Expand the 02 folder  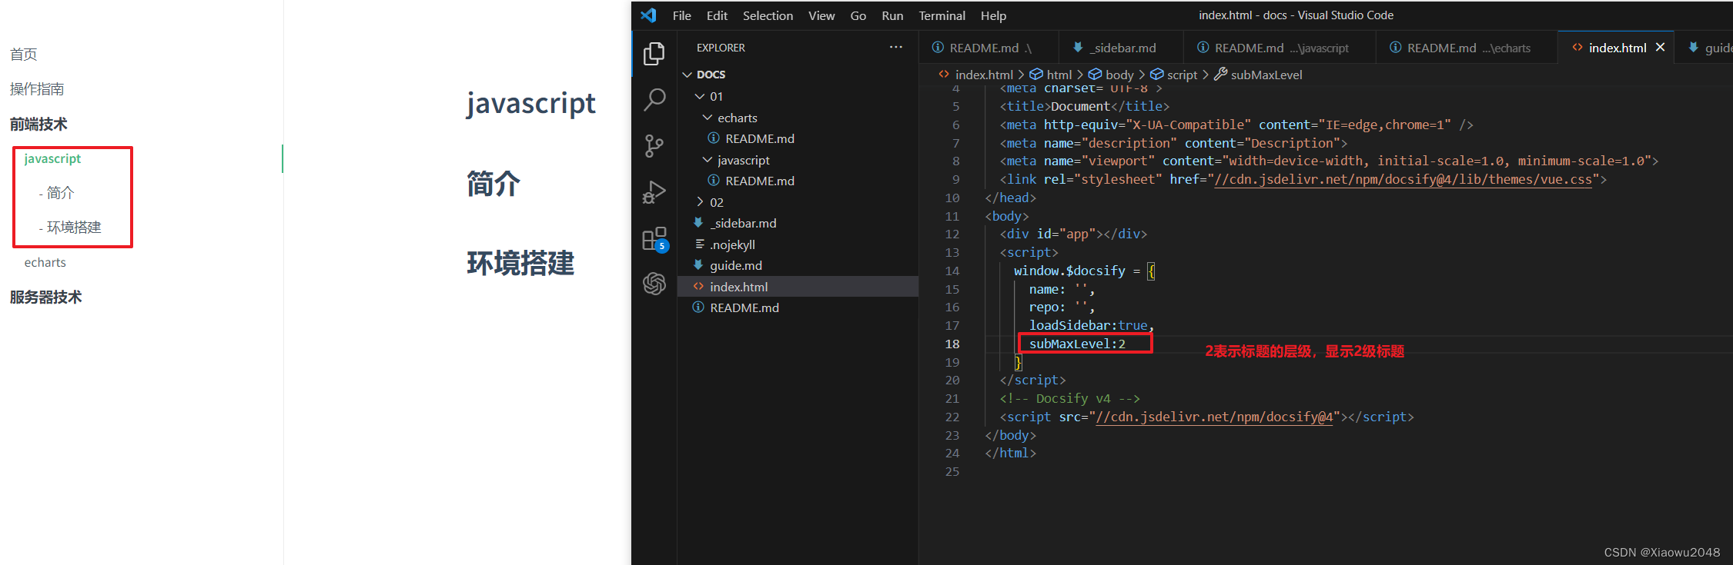coord(700,202)
